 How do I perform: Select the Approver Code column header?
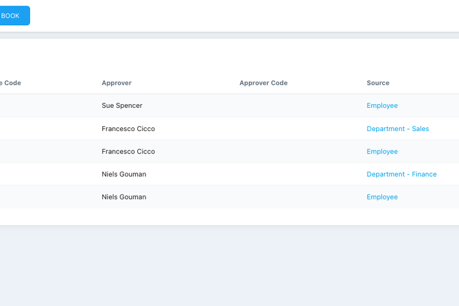(263, 83)
